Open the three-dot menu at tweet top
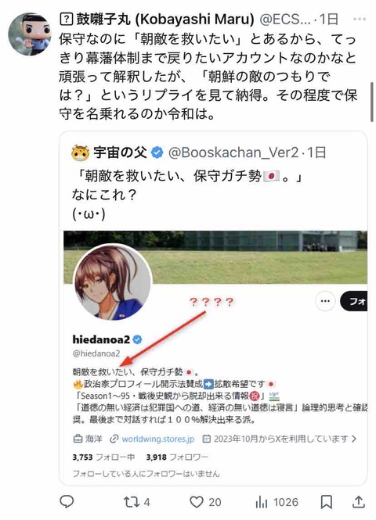The image size is (376, 520). click(x=360, y=20)
